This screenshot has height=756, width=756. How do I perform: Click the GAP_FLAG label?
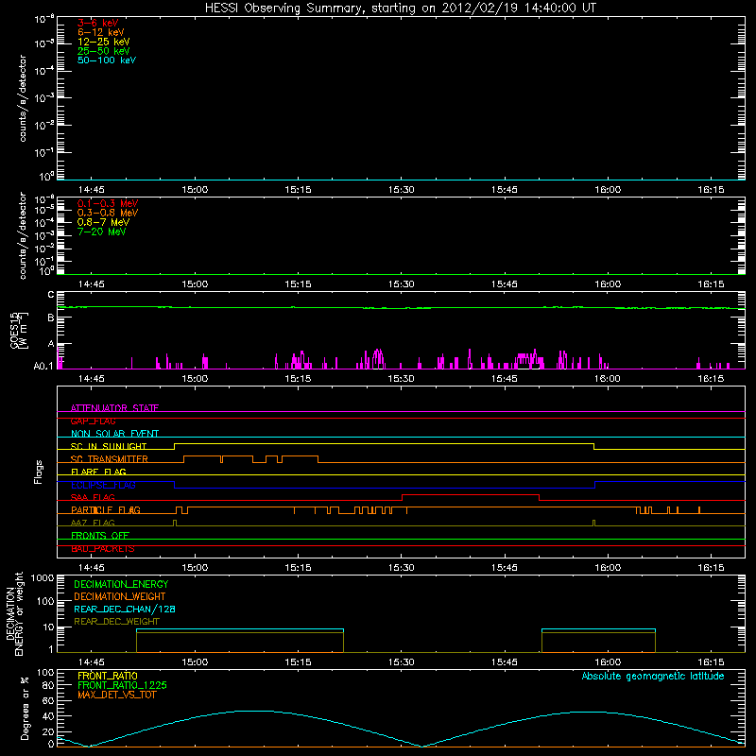93,421
